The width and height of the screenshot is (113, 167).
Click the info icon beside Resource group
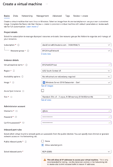pos(28,51)
